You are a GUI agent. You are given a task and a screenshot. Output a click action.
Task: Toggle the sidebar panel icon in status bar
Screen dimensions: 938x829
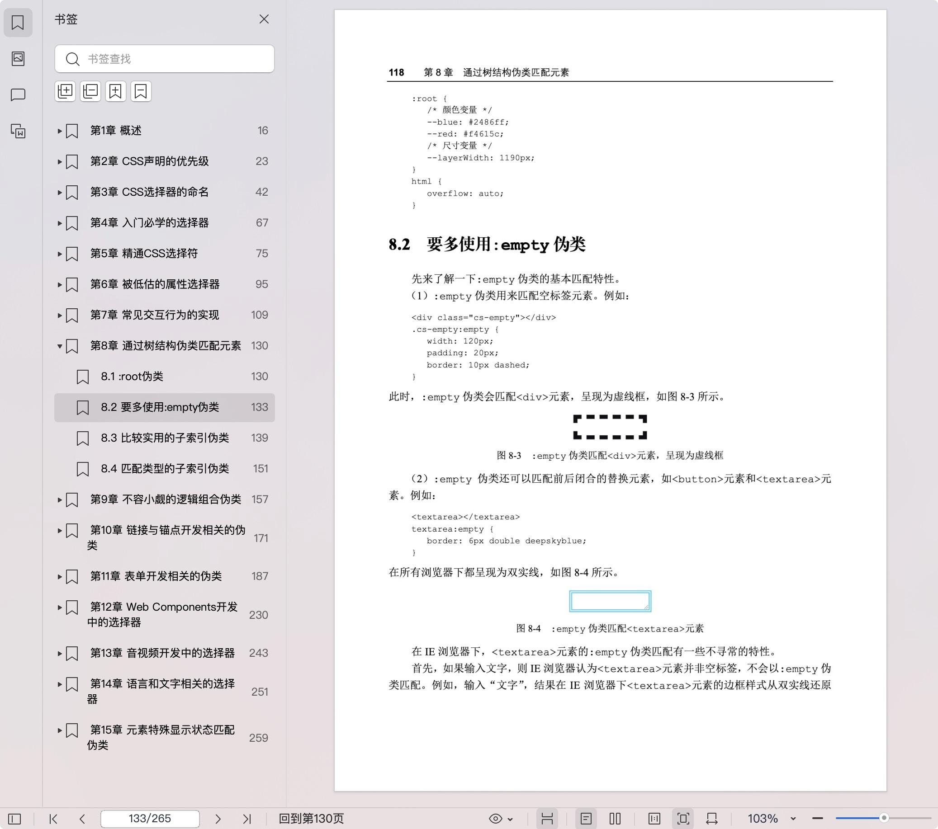coord(14,819)
